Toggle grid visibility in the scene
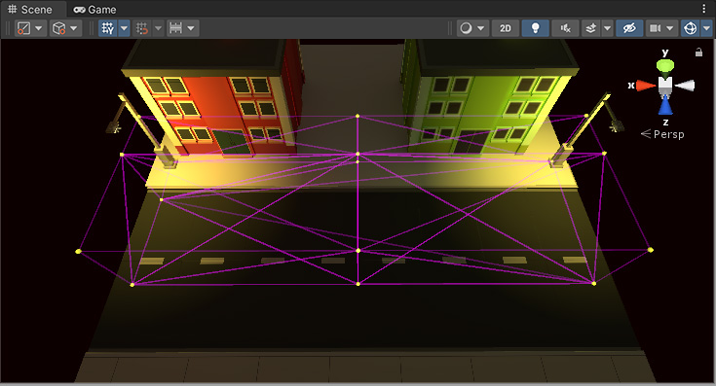 (108, 28)
